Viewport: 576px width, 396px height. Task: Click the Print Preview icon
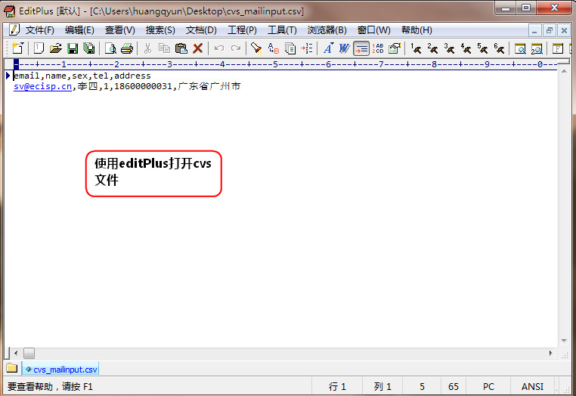pos(110,48)
